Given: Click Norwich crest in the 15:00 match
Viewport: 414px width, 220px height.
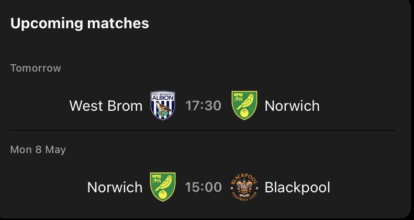Looking at the screenshot, I should pyautogui.click(x=163, y=187).
